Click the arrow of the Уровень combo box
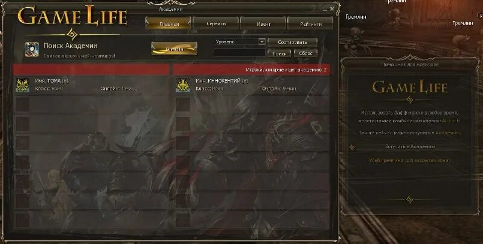This screenshot has width=483, height=244. coord(262,42)
